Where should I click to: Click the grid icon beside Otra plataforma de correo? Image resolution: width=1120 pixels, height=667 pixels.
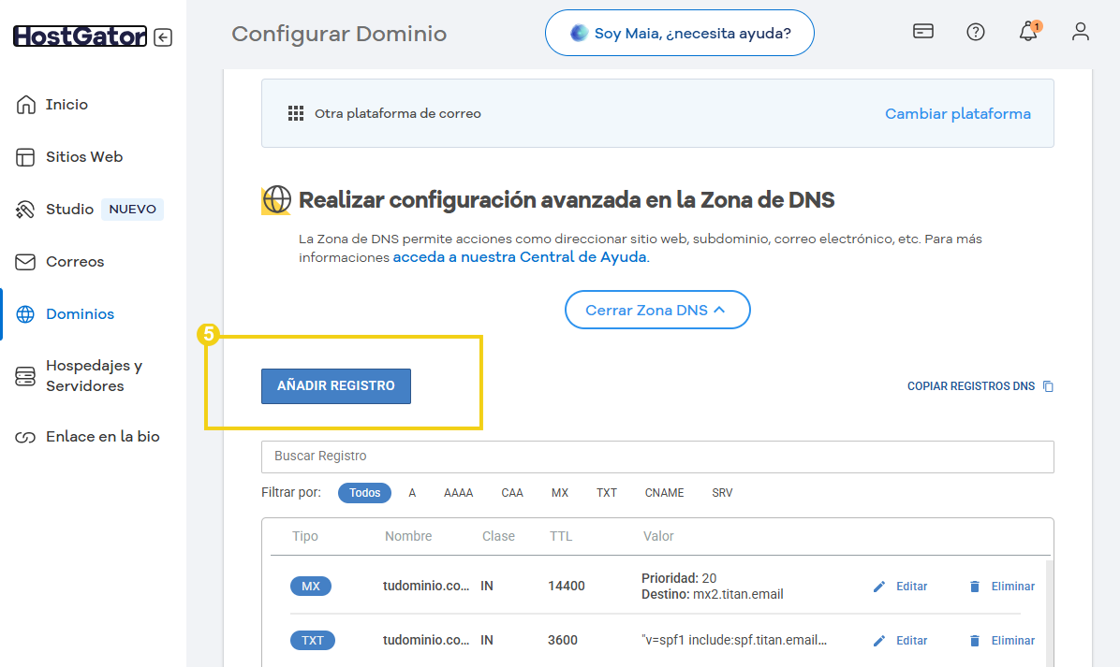pyautogui.click(x=296, y=113)
